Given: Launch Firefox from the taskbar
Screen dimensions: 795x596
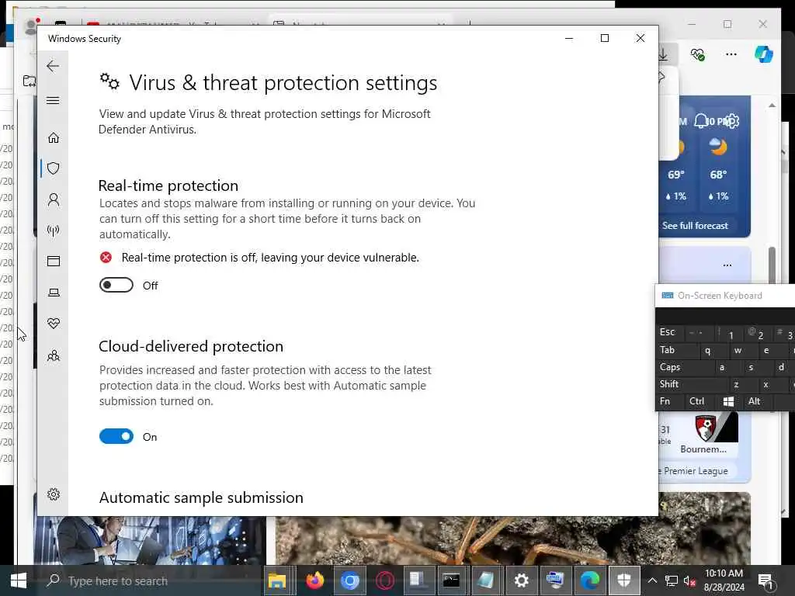Looking at the screenshot, I should point(314,580).
